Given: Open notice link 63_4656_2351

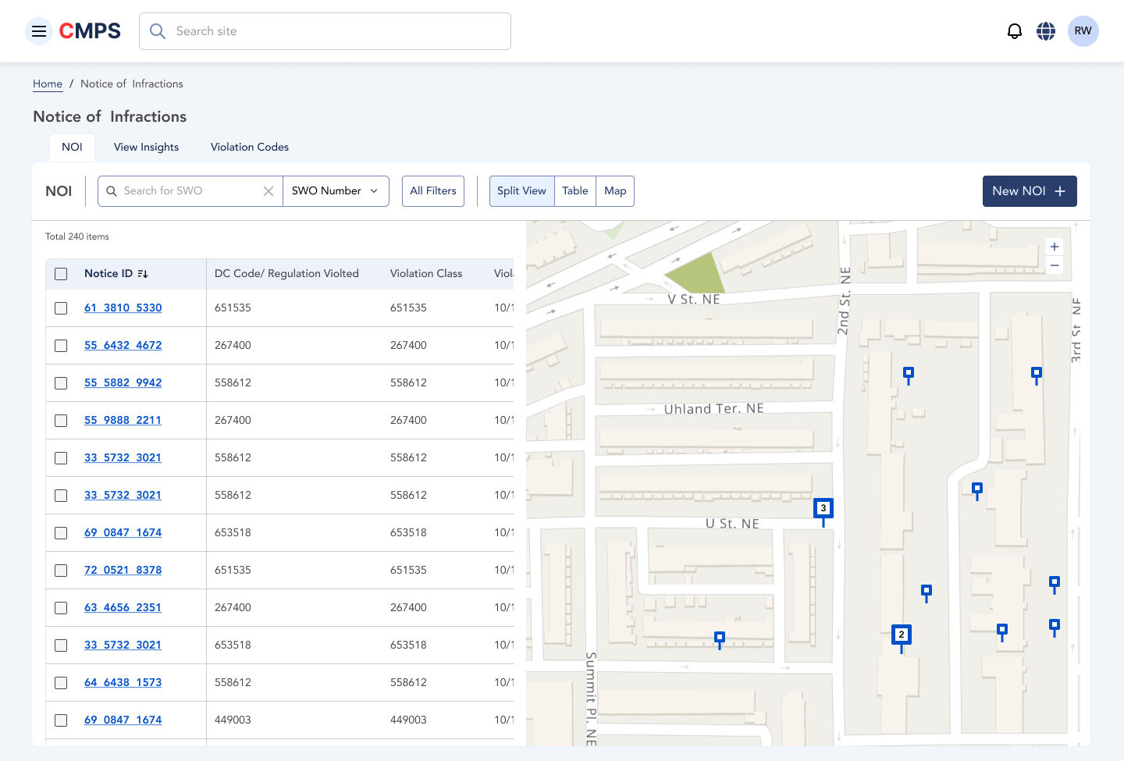Looking at the screenshot, I should (x=123, y=607).
